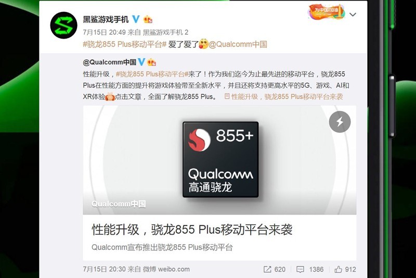Expand the post options chevron menu
Image resolution: width=416 pixels, height=278 pixels.
tap(353, 15)
